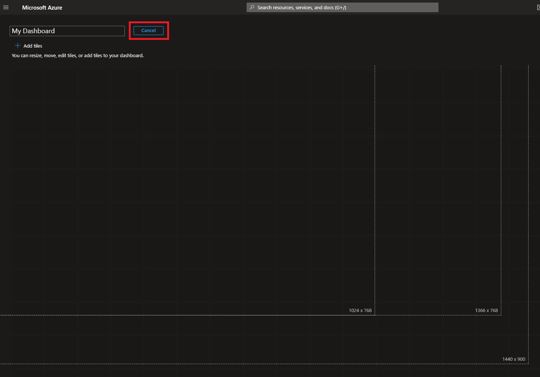Click the 1366 x 768 resolution label
The width and height of the screenshot is (540, 377).
pos(486,310)
